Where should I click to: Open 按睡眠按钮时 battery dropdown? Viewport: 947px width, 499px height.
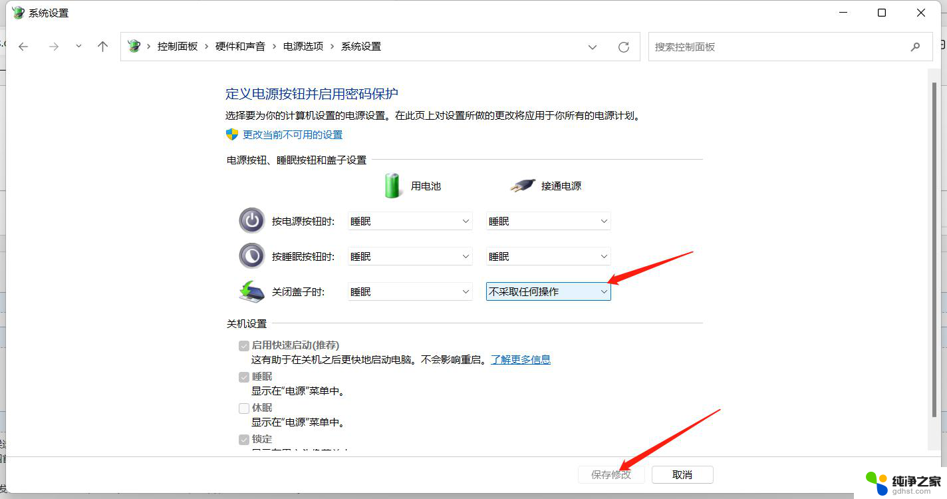(x=410, y=257)
